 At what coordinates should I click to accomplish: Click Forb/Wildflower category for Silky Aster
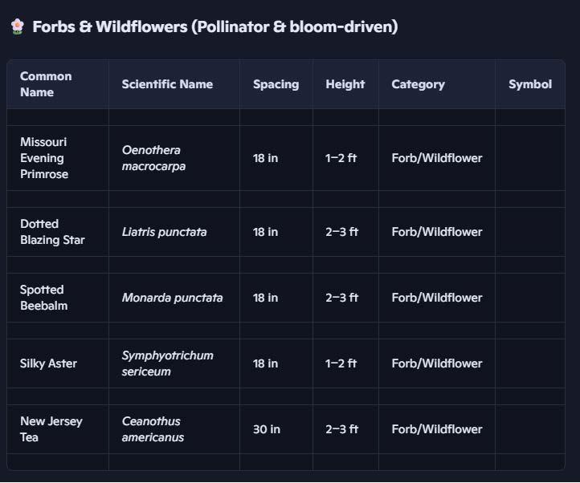(437, 363)
